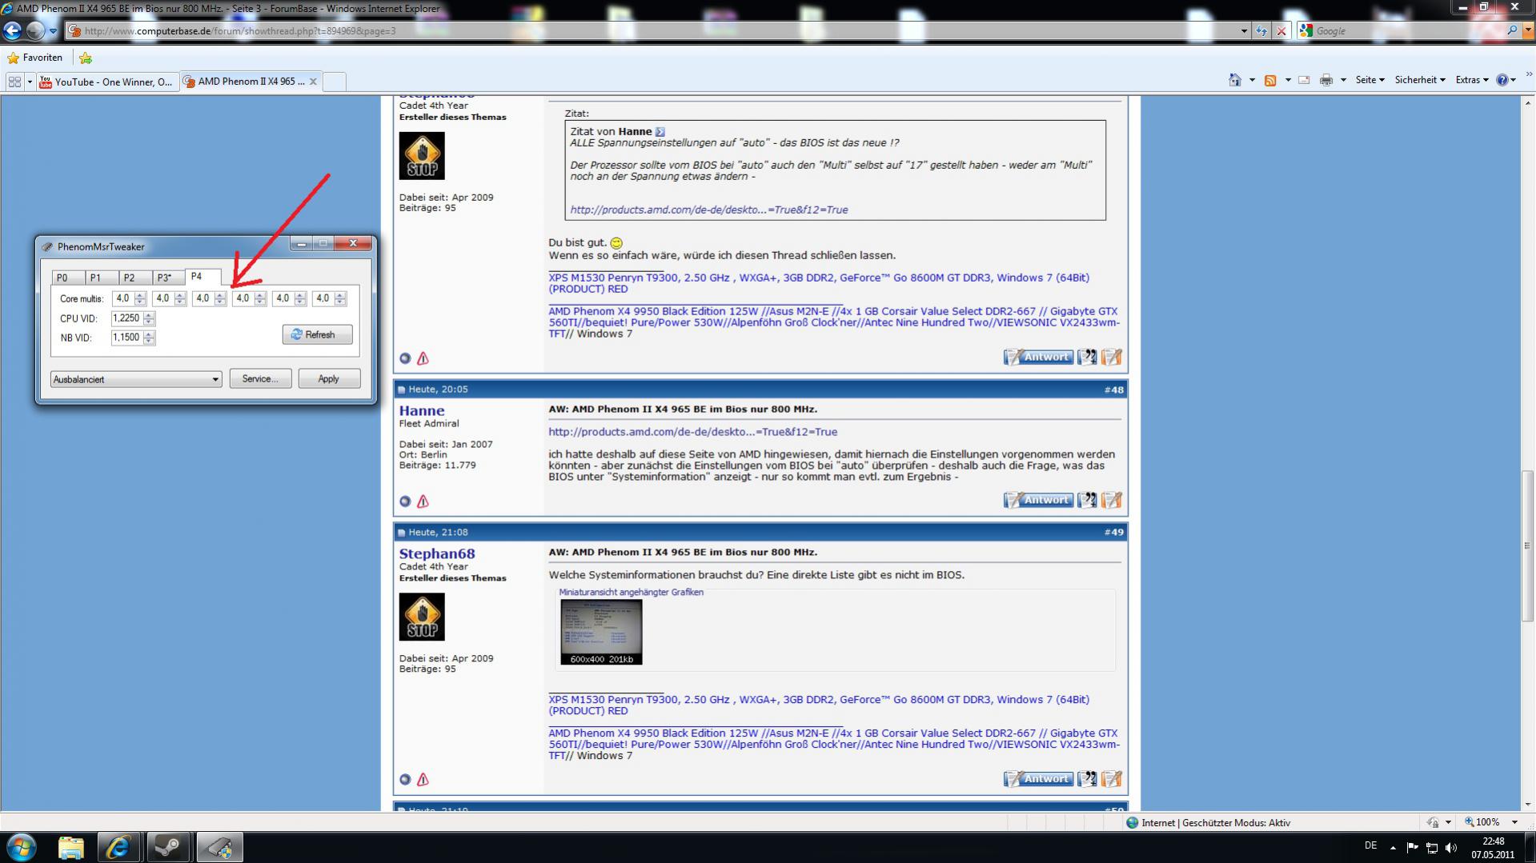Click the multi-quote icon in post #48
Viewport: 1536px width, 863px height.
coord(1086,500)
